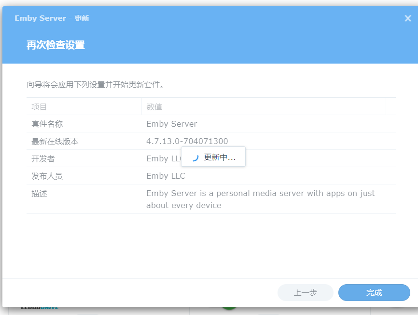
Task: Click the Emby LLC value in 发布人员 row
Action: [x=166, y=176]
